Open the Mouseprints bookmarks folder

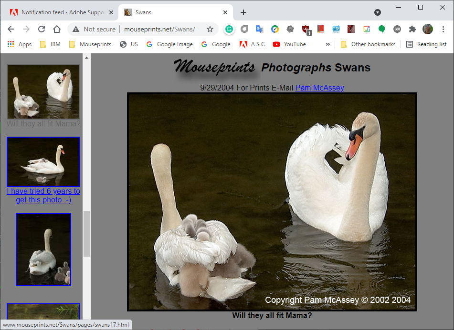click(x=90, y=44)
